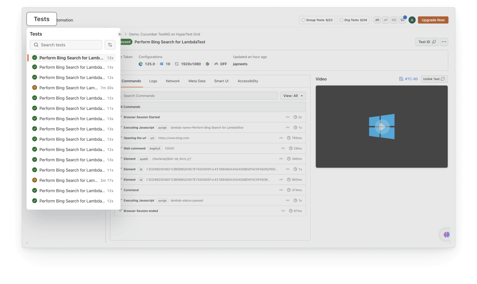The image size is (477, 284).
Task: Click the Upgrade Now button
Action: click(433, 20)
